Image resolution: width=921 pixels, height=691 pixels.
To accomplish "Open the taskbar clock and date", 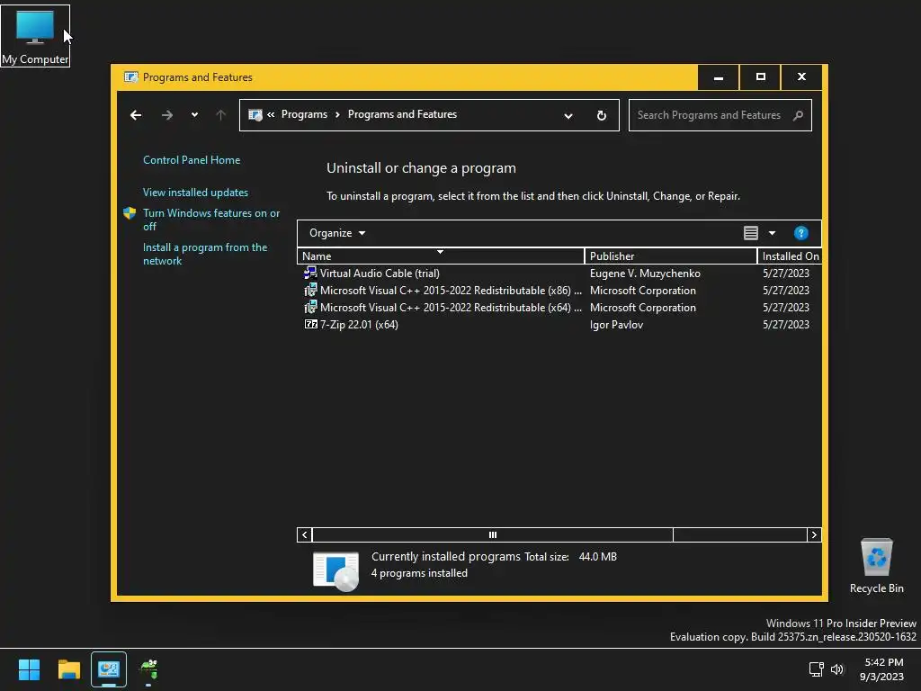I will [x=881, y=669].
